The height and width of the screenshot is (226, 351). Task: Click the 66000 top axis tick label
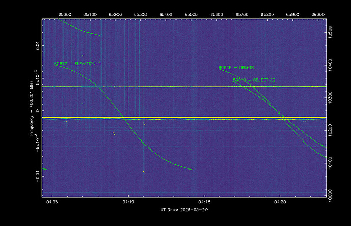(x=318, y=14)
